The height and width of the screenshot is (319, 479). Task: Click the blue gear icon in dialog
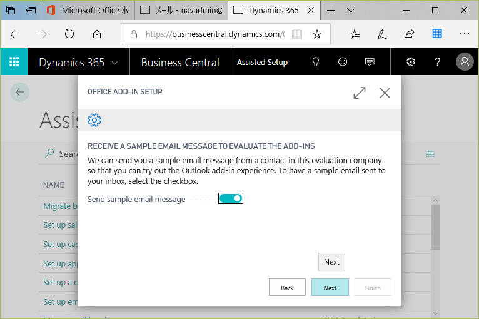[94, 120]
